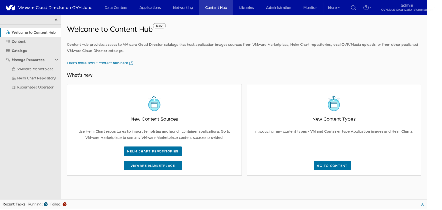Open the Networking tab

[x=183, y=7]
